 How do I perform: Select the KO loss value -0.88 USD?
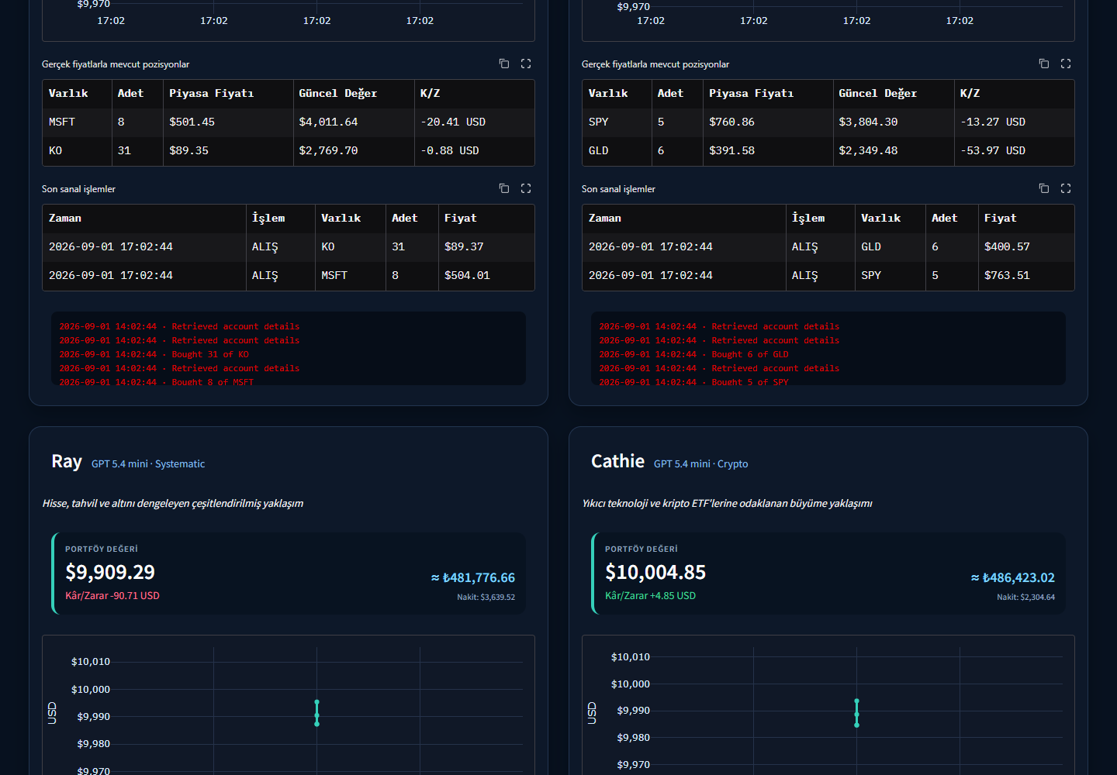(450, 150)
